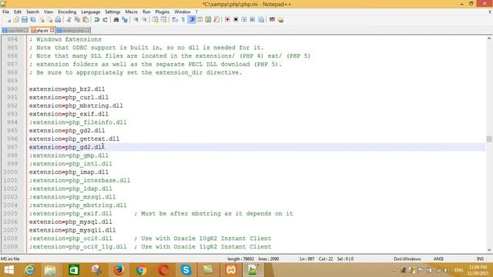This screenshot has height=277, width=493.
Task: Save the current php.ini file
Action: [25, 20]
